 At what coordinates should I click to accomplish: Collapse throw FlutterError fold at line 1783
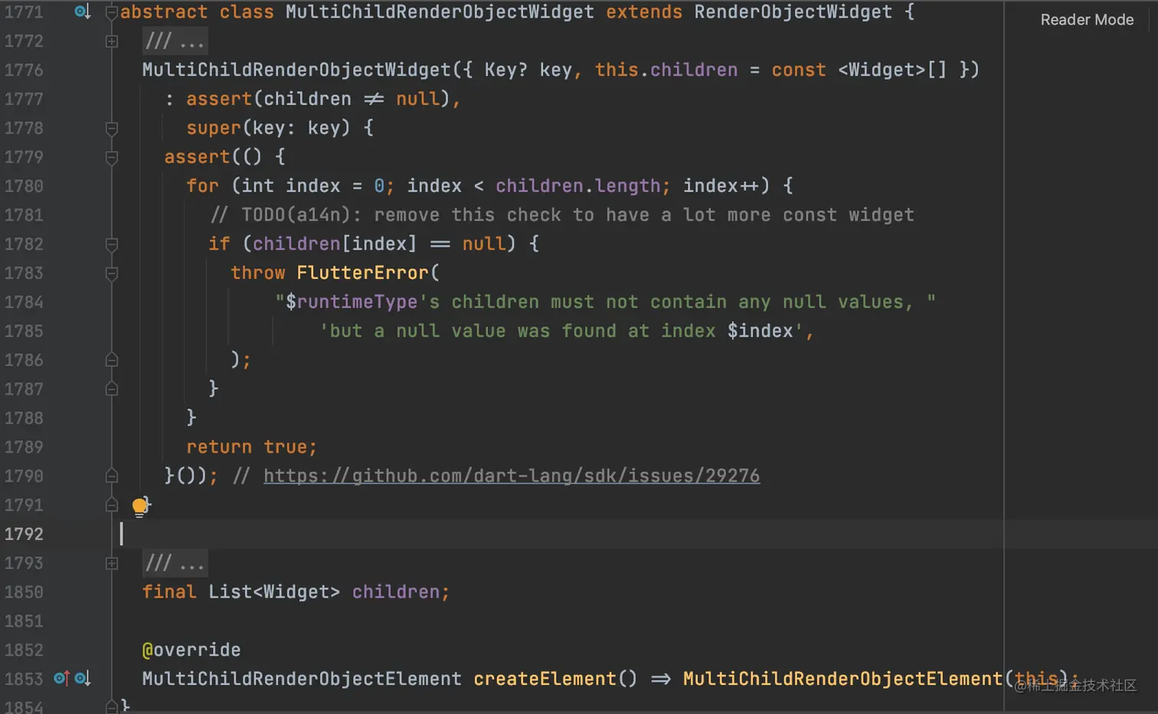[112, 273]
